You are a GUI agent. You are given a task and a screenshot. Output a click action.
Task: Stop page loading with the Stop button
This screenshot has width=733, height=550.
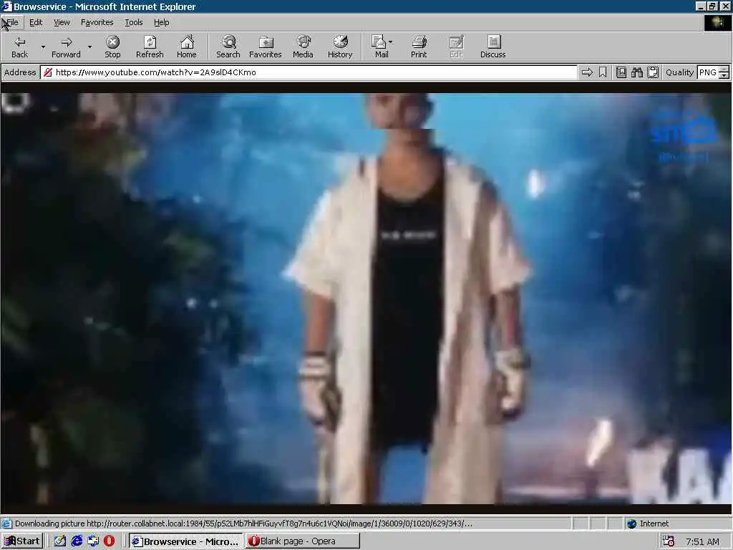(112, 47)
